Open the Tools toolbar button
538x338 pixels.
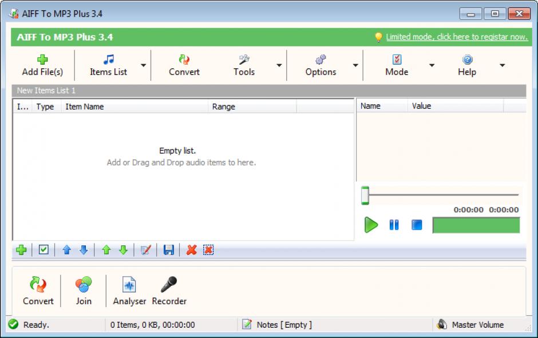tap(244, 65)
